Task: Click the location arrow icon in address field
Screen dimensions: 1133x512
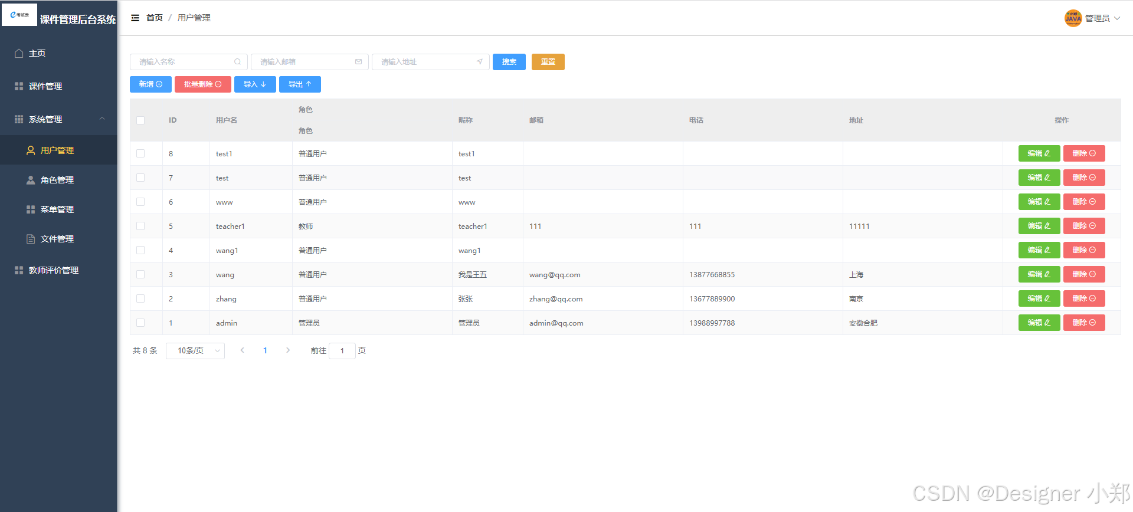Action: 479,61
